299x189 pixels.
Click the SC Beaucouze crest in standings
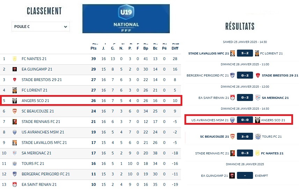(15, 111)
